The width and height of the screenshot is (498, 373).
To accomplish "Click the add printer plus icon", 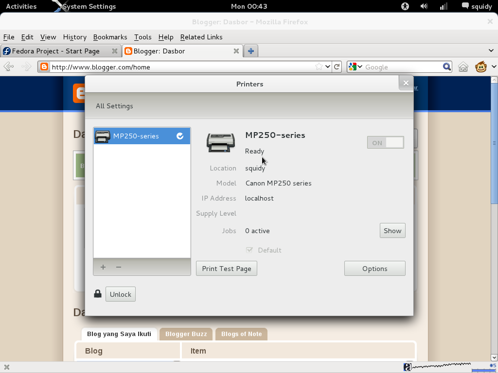I will pyautogui.click(x=103, y=267).
